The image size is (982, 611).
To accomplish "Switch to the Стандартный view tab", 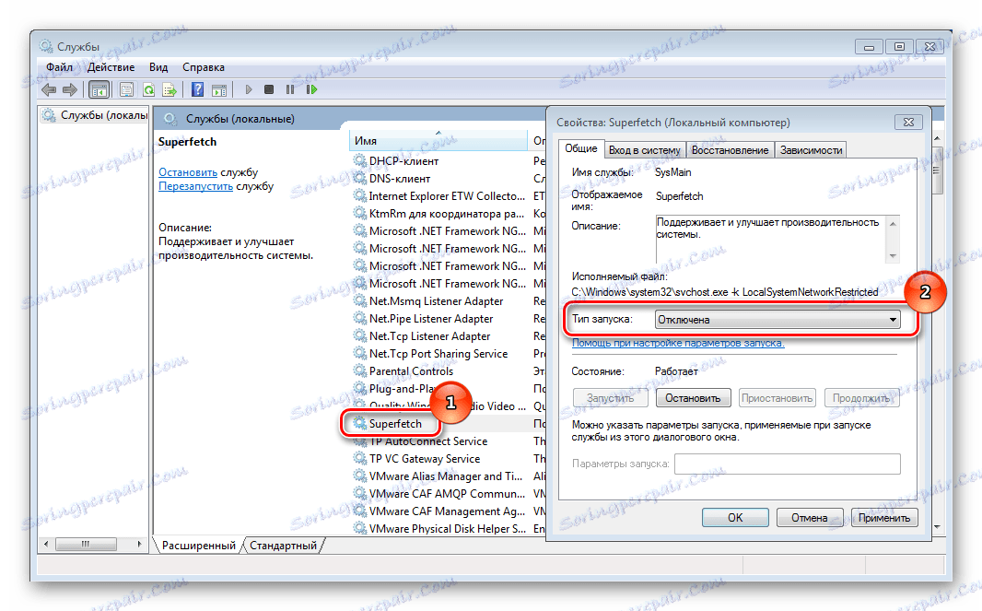I will point(283,546).
